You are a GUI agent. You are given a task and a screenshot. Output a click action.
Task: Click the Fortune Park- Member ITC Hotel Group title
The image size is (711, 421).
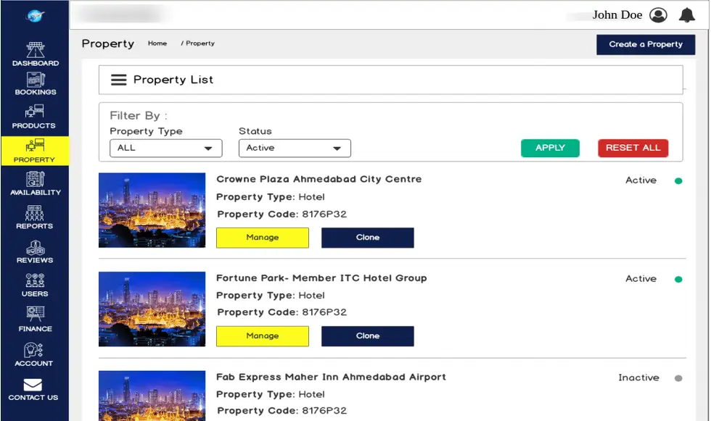321,278
